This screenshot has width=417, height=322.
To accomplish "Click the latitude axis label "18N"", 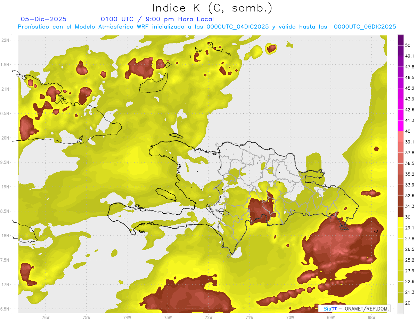I will click(x=6, y=236).
